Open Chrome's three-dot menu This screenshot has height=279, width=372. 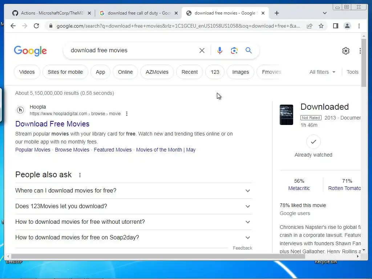(359, 26)
